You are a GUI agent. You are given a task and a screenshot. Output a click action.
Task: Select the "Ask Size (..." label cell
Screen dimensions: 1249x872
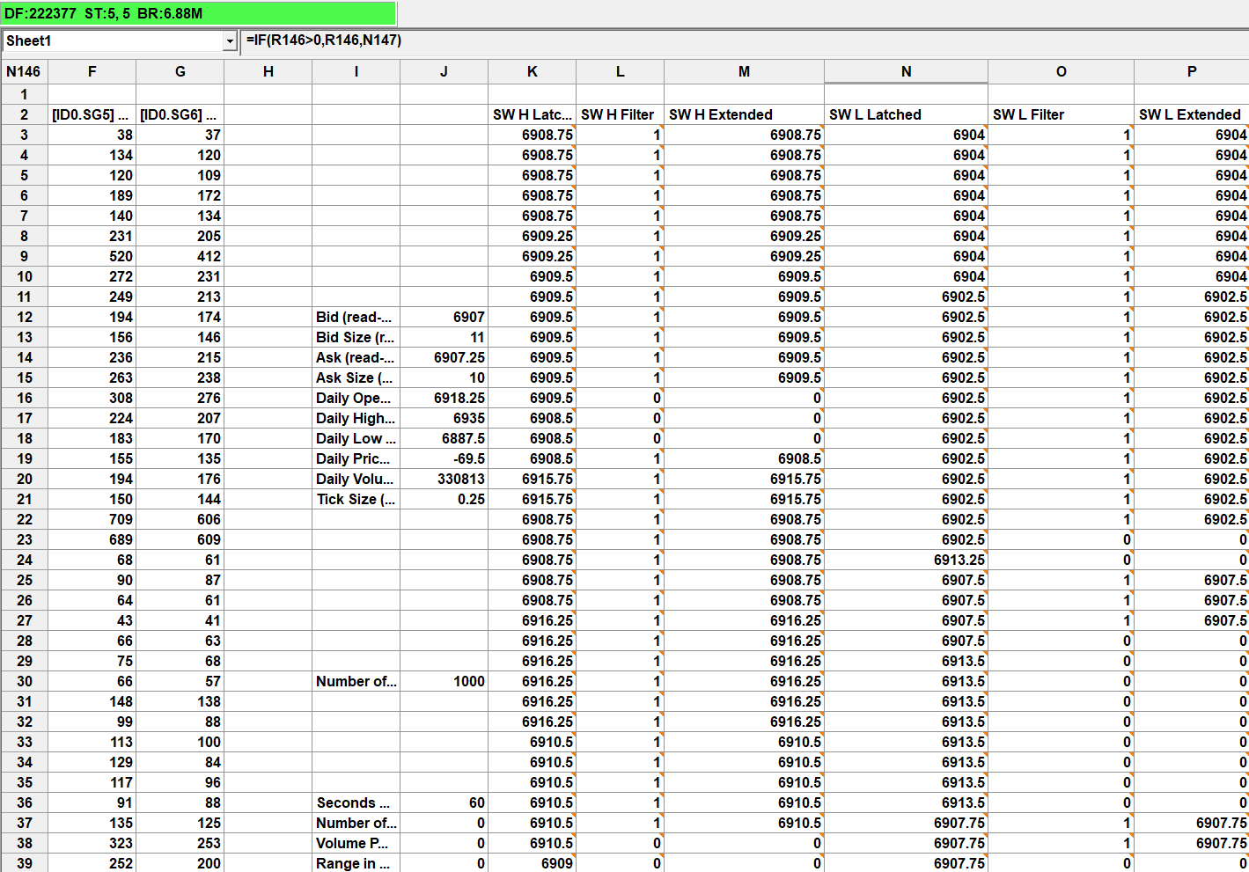coord(356,377)
